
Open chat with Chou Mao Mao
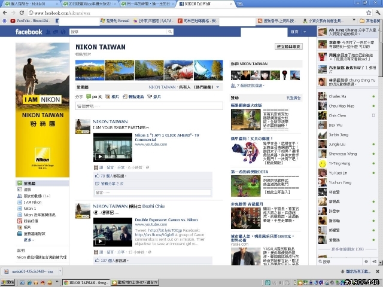(x=347, y=106)
